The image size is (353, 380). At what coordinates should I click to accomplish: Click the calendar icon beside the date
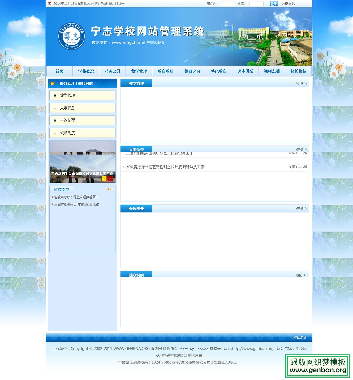pyautogui.click(x=49, y=4)
